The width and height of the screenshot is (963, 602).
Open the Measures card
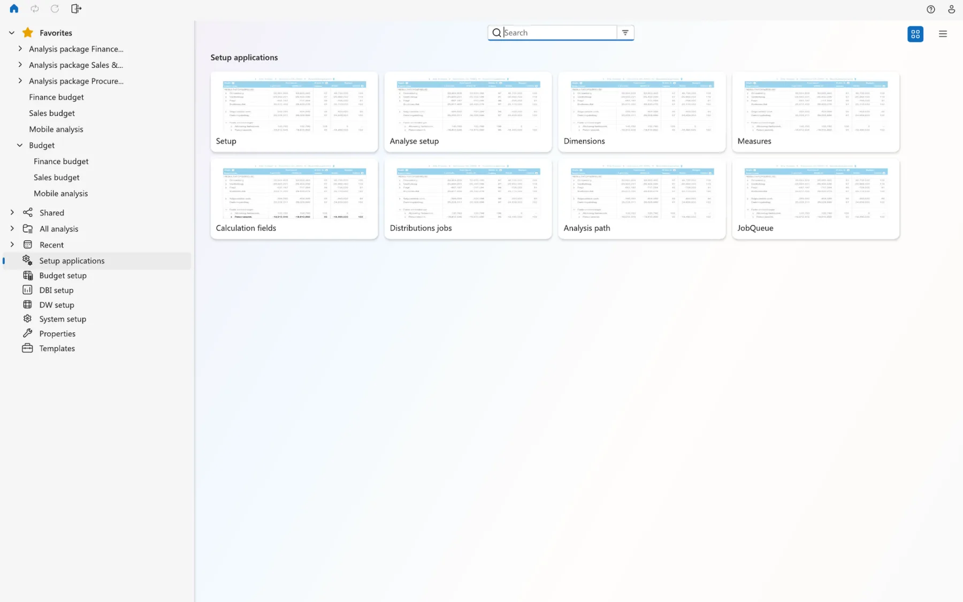click(816, 112)
